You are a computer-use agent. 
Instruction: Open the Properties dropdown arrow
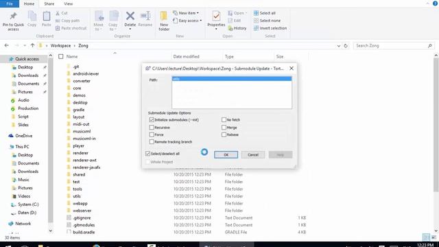[216, 29]
